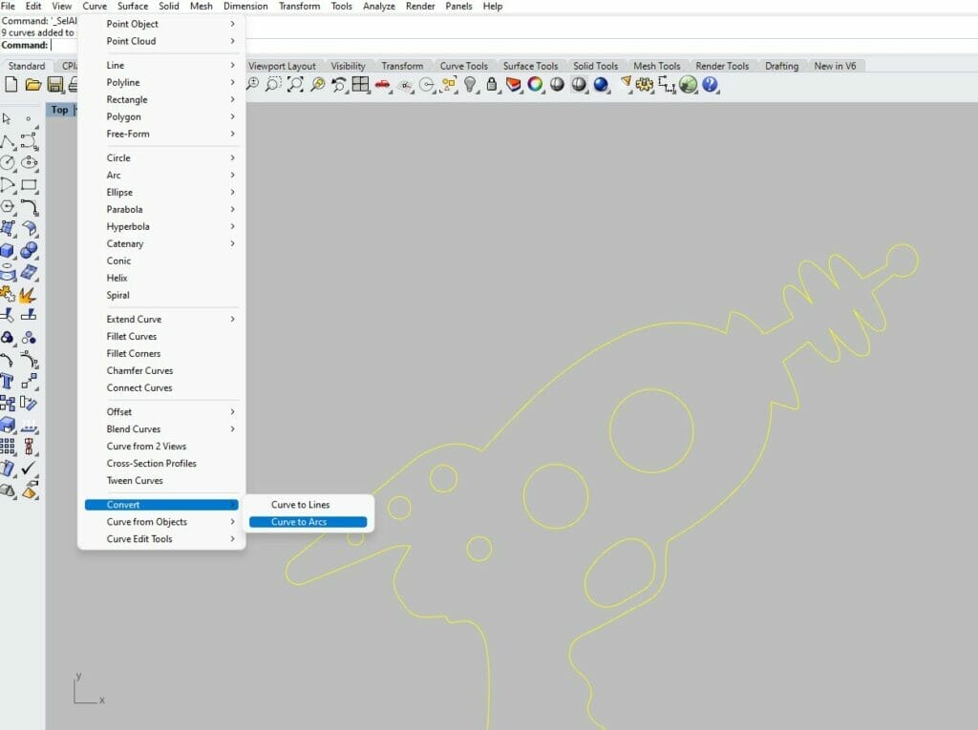This screenshot has height=730, width=978.
Task: Open the gear Options icon
Action: click(x=645, y=84)
